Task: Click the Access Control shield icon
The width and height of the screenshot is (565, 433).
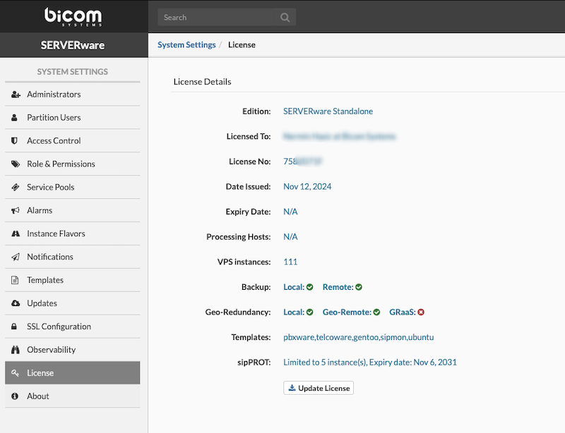Action: click(15, 141)
